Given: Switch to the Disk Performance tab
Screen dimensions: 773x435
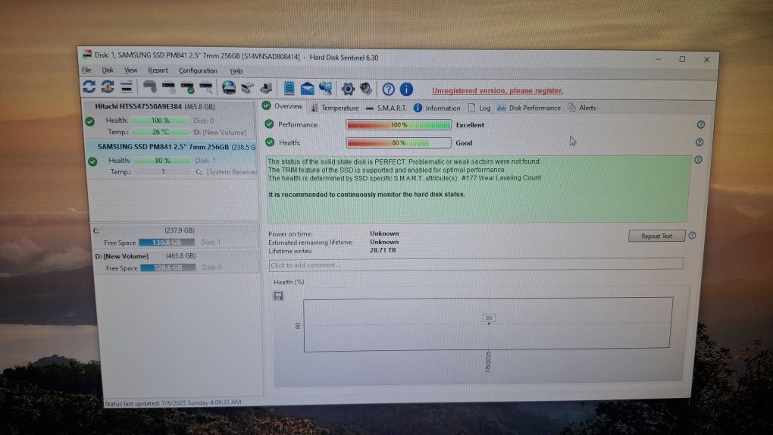Looking at the screenshot, I should (x=529, y=108).
